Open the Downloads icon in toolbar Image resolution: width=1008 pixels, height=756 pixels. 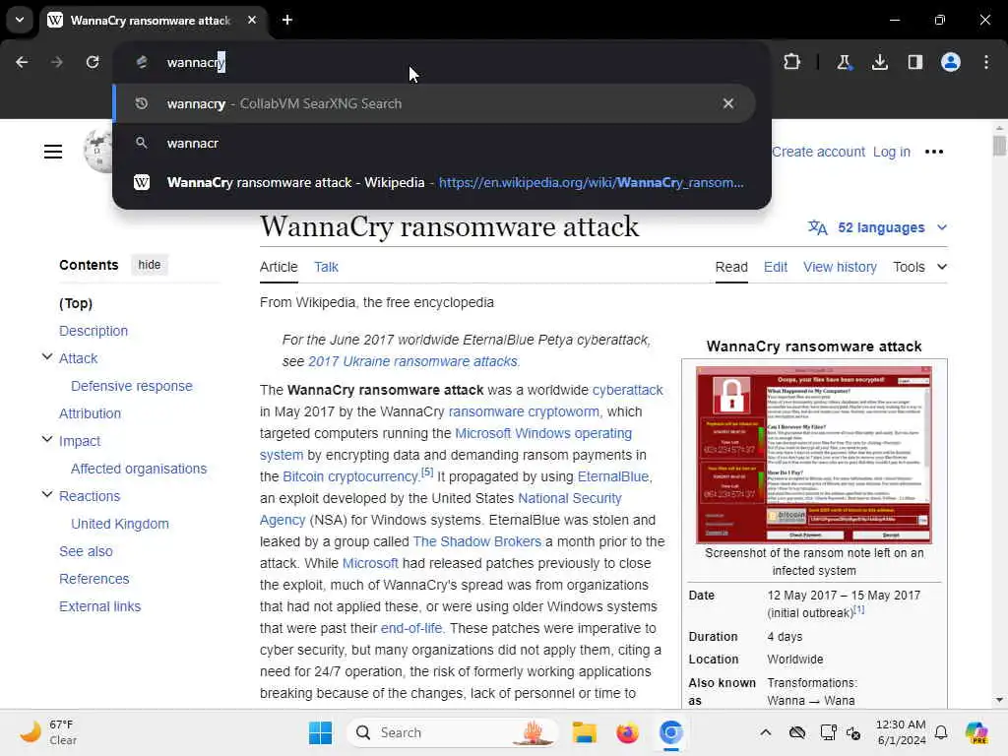[879, 62]
